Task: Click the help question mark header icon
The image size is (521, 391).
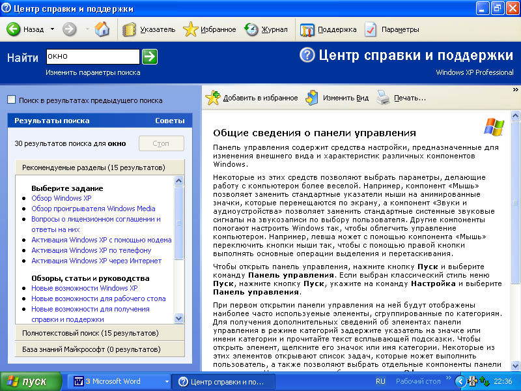Action: click(307, 55)
